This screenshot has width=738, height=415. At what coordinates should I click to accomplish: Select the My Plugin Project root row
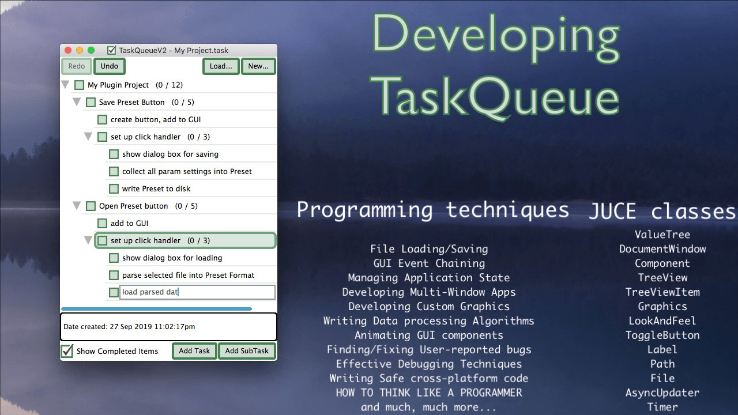coord(174,85)
